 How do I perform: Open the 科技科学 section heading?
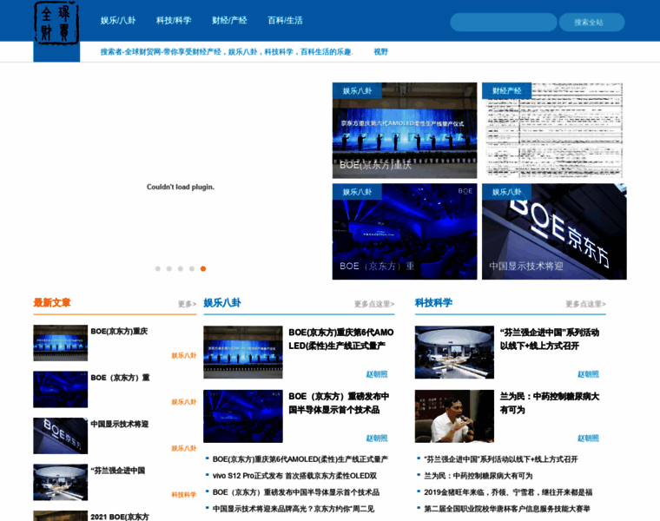pos(433,302)
